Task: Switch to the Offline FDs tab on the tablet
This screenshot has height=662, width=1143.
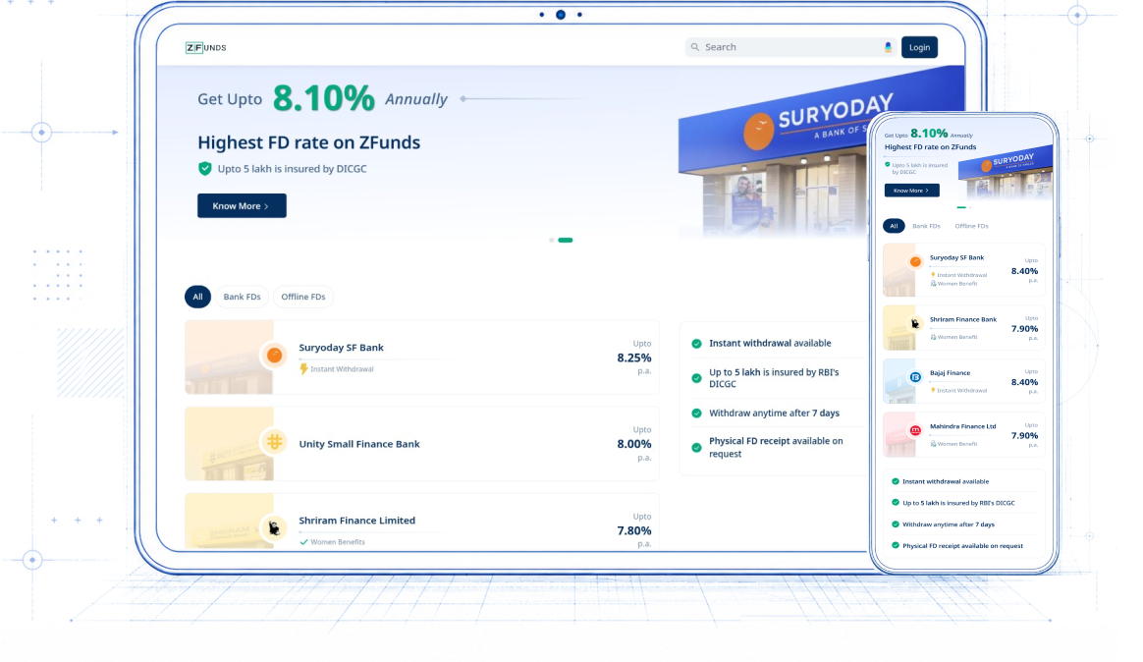Action: click(303, 297)
